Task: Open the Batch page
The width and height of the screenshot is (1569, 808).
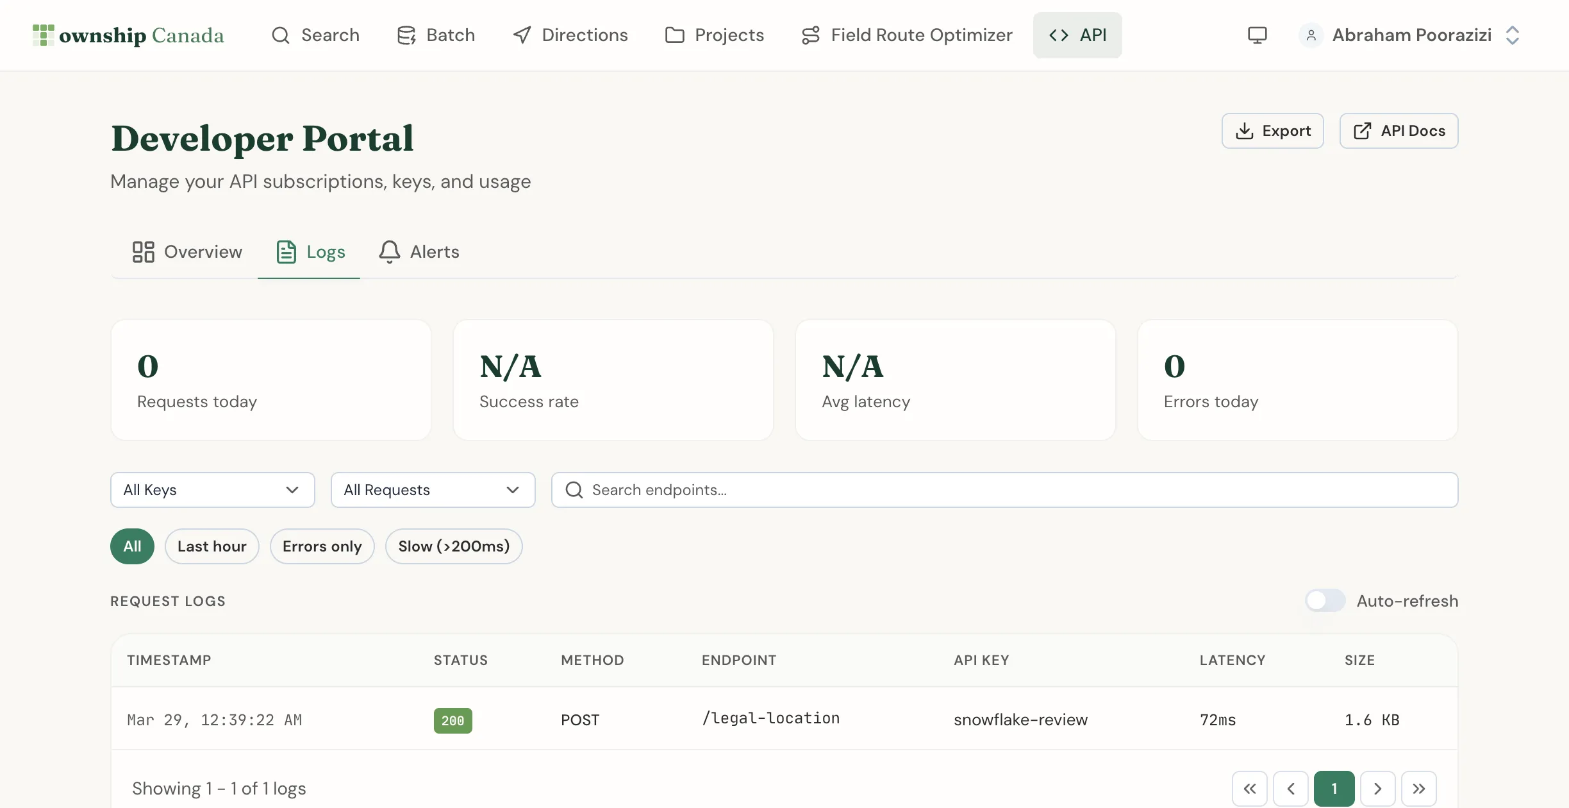Action: coord(436,35)
